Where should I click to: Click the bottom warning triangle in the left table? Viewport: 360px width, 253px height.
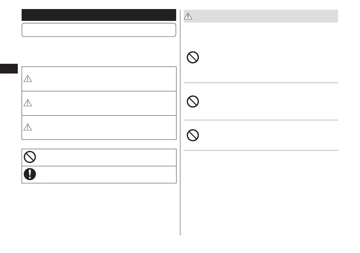(28, 128)
